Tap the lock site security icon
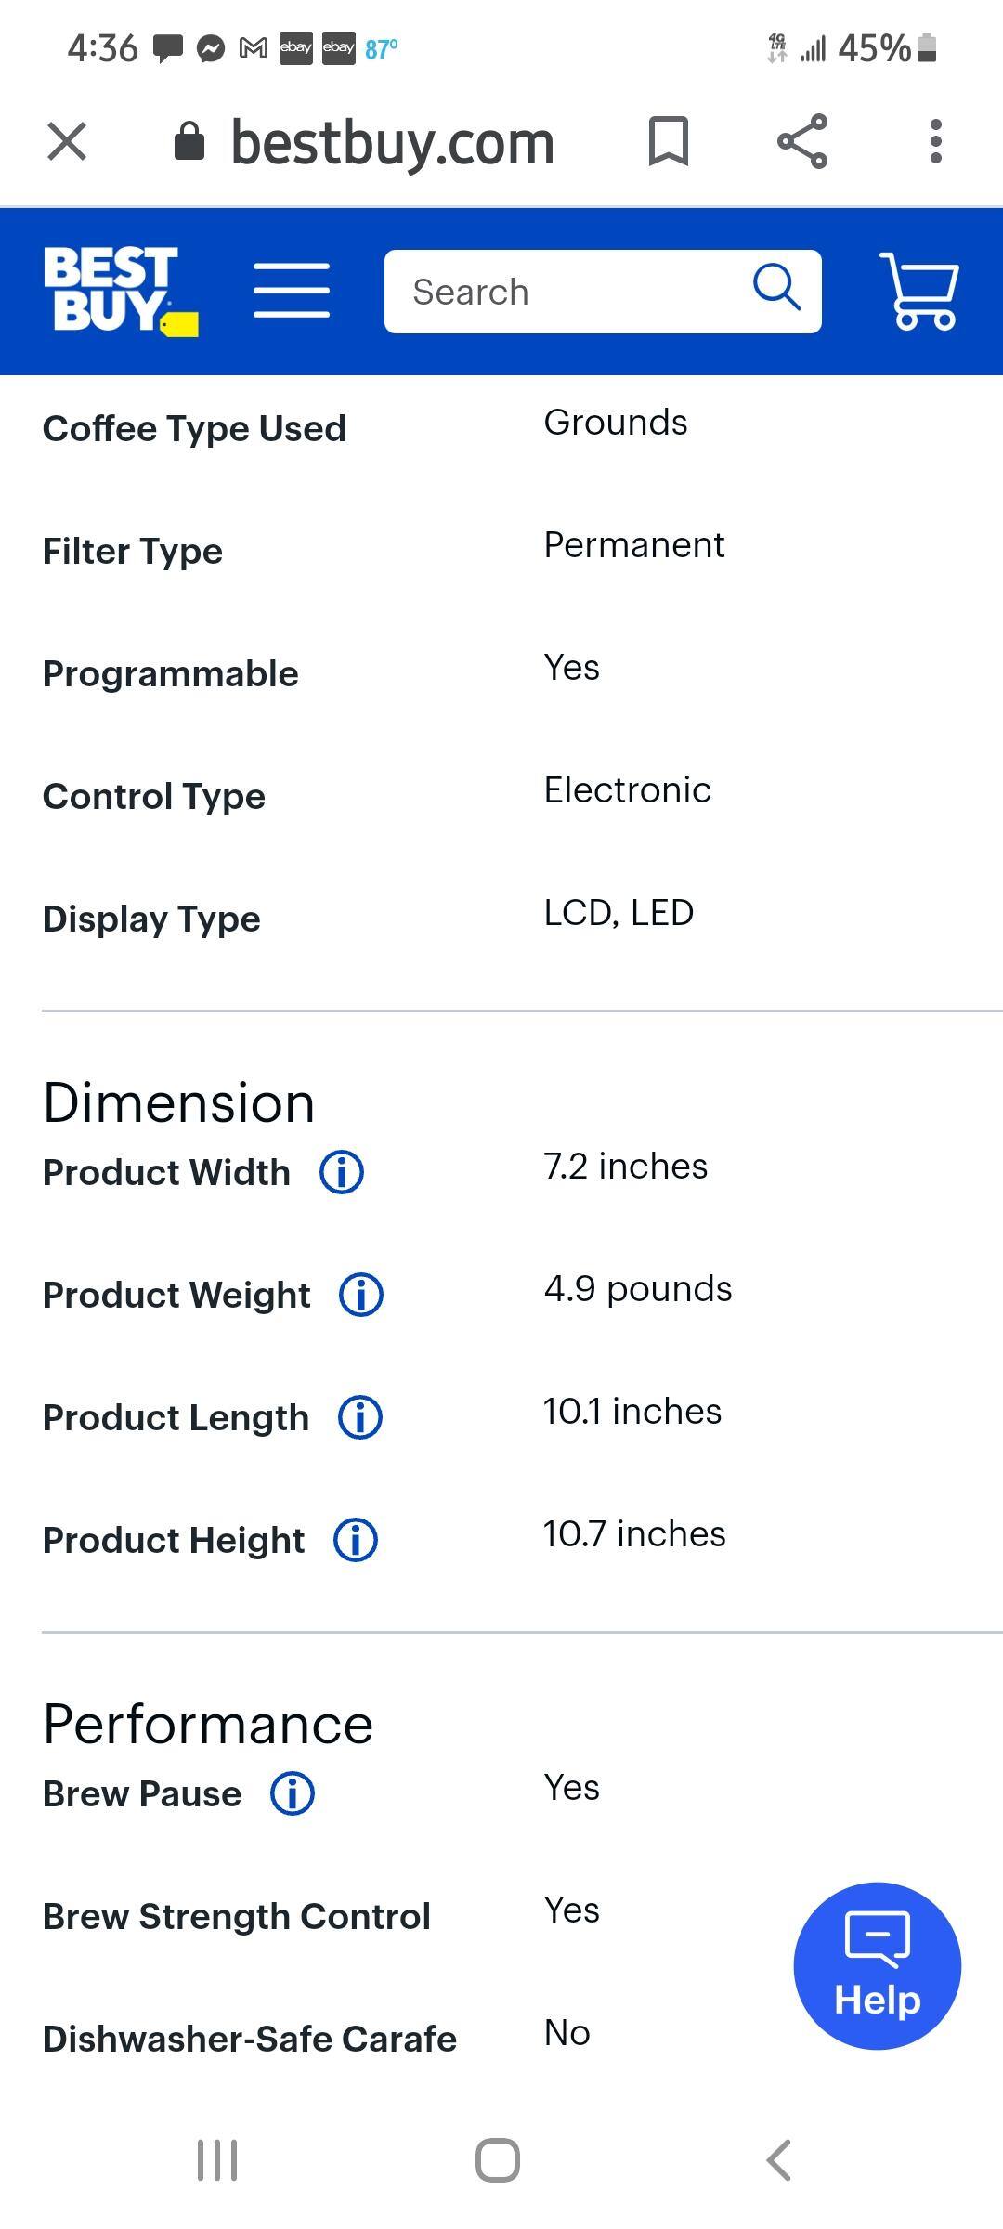1003x2229 pixels. pyautogui.click(x=189, y=142)
